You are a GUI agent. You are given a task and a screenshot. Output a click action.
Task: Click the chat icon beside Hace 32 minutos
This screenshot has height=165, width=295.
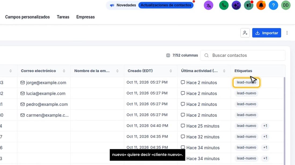(x=183, y=137)
